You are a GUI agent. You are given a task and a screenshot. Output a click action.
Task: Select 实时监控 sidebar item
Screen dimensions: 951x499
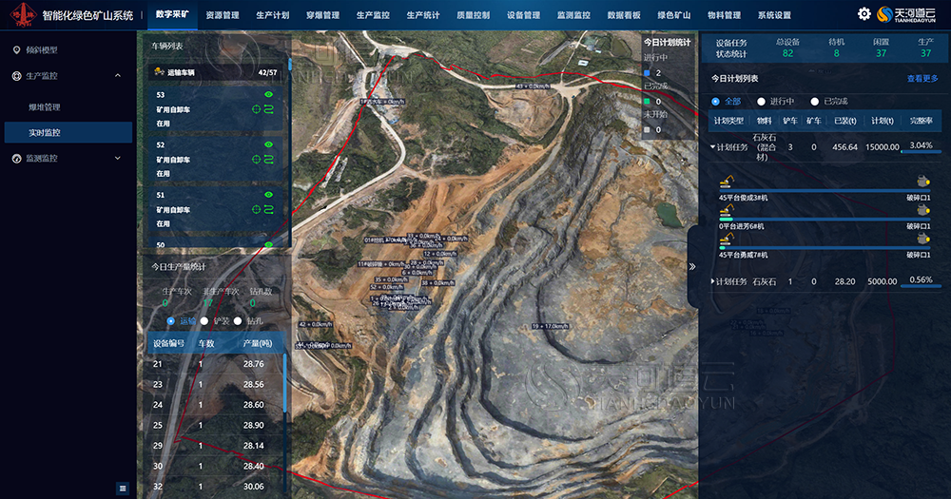point(68,132)
